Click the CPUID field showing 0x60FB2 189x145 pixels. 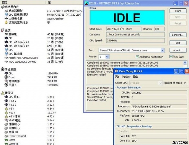(x=159, y=93)
